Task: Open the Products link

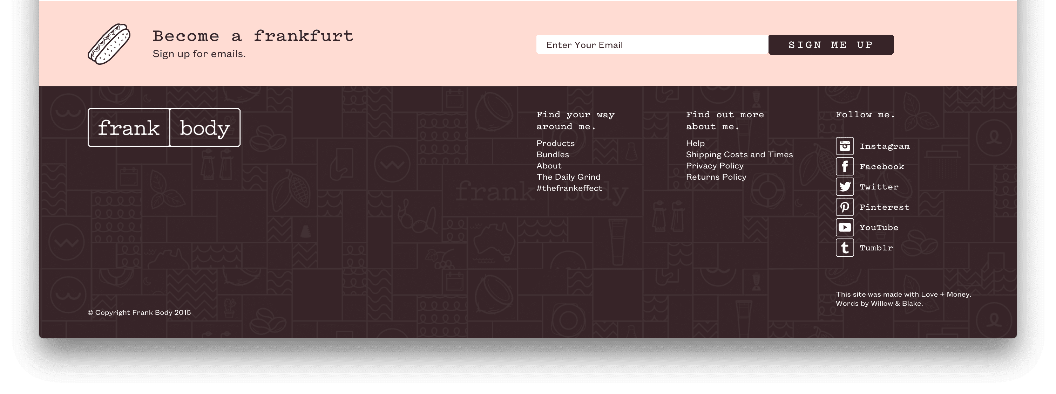Action: click(555, 143)
